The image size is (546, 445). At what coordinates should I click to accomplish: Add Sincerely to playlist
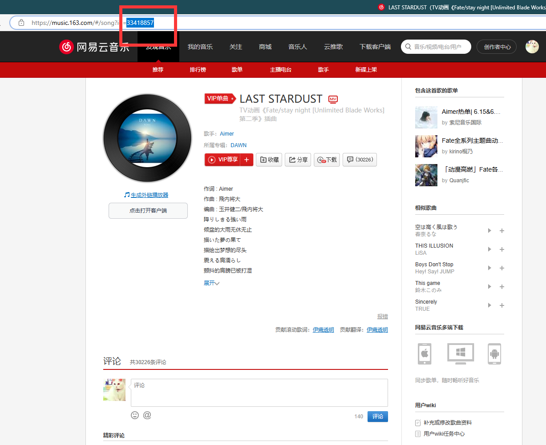(x=502, y=305)
